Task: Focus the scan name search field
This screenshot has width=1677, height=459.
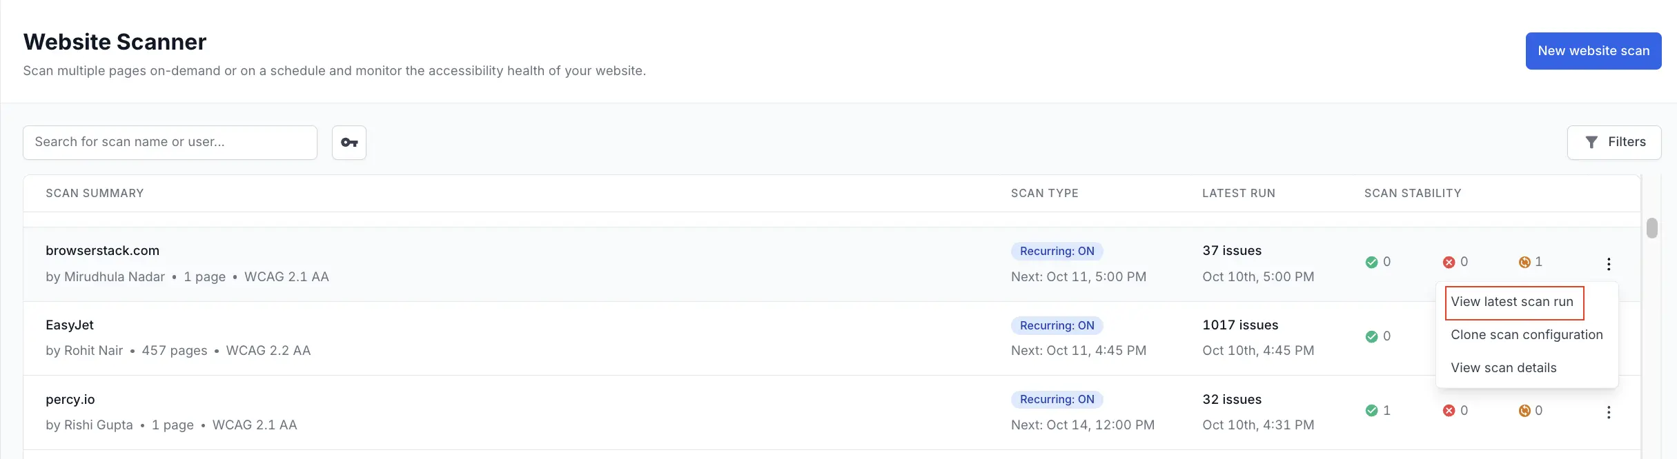Action: coord(170,143)
